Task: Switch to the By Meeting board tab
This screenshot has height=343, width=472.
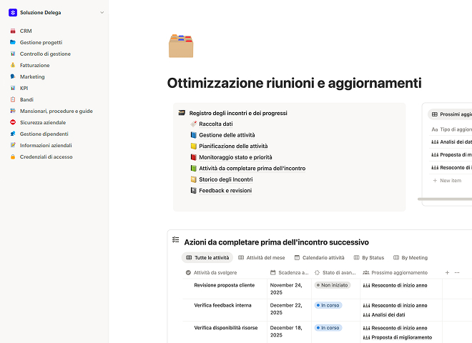Action: click(x=410, y=257)
